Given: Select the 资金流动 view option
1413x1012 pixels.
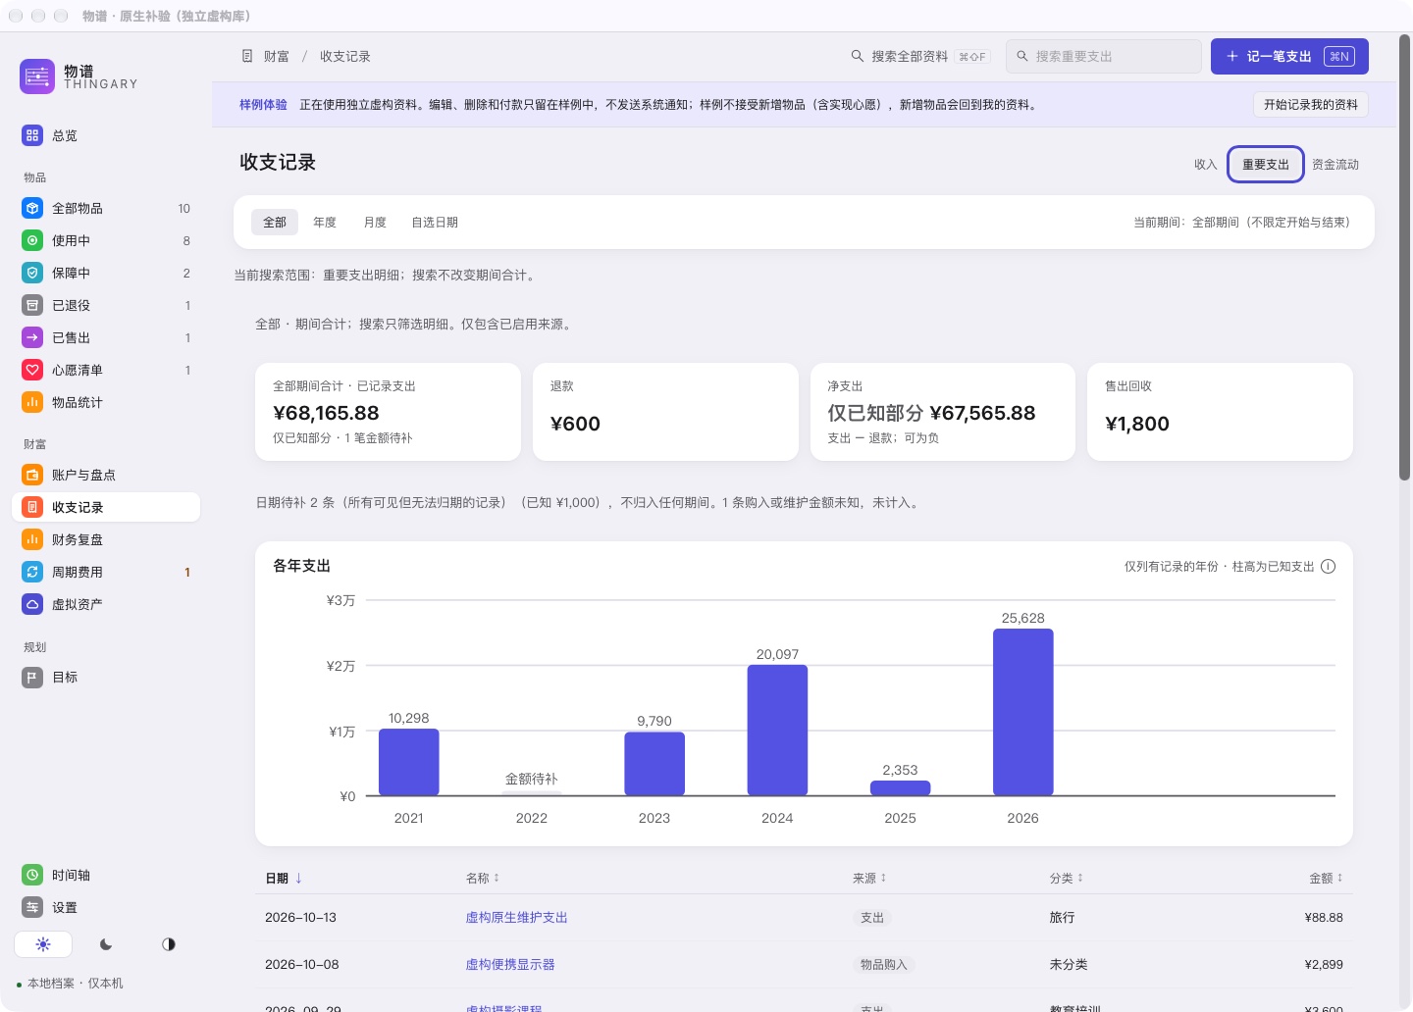Looking at the screenshot, I should [x=1335, y=165].
